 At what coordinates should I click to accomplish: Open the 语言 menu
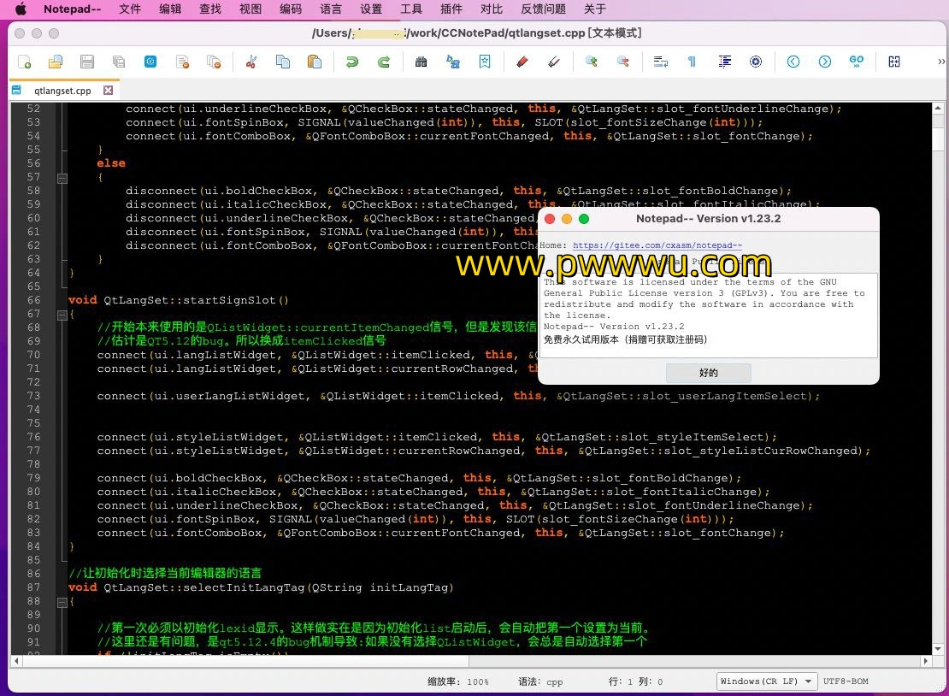[x=331, y=9]
